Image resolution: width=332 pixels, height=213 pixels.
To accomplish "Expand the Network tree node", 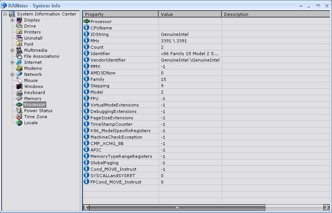I will tap(12, 75).
